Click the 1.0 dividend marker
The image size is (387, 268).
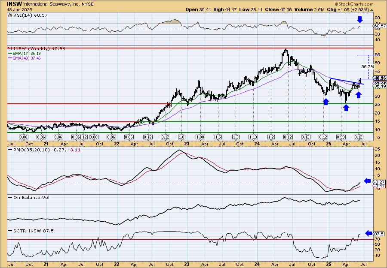(x=182, y=137)
